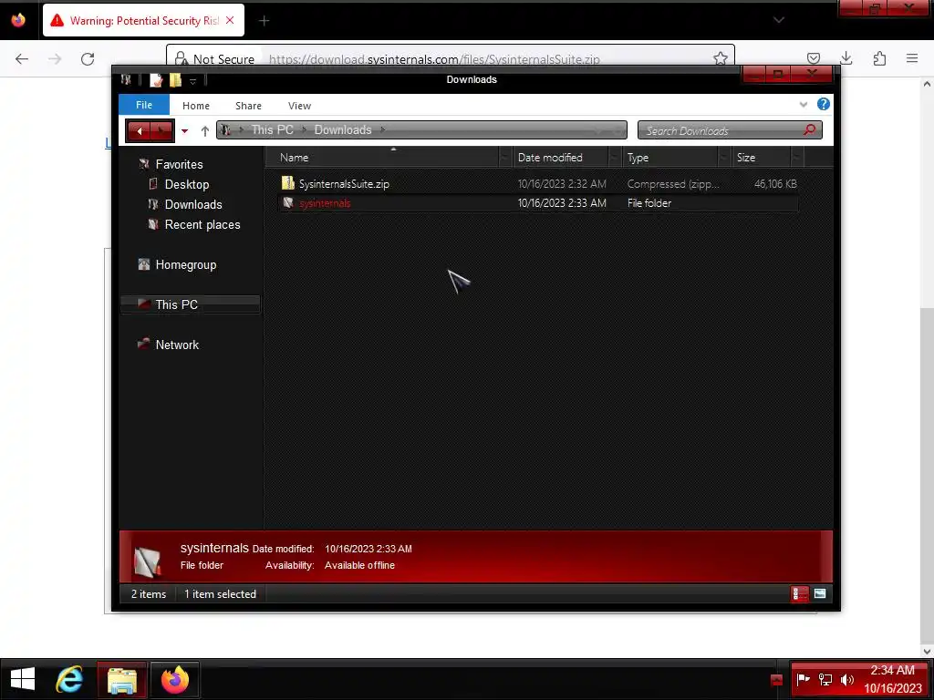
Task: Click the Explorer back navigation arrow
Action: [140, 131]
